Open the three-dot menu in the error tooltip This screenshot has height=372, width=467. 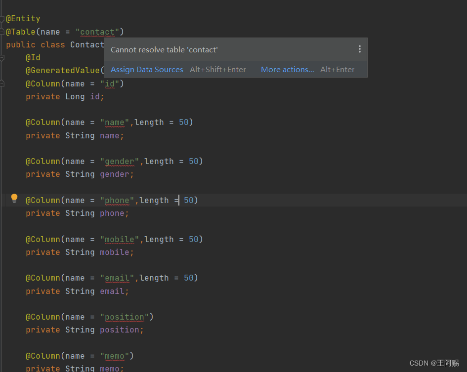(359, 49)
